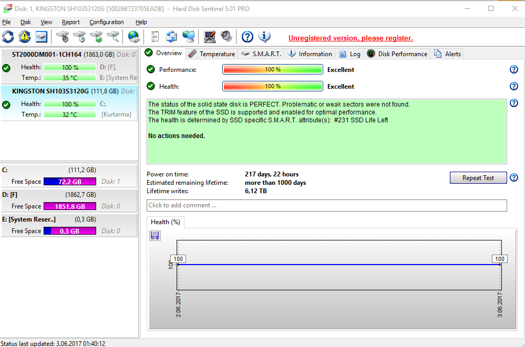Switch to the S.M.A.R.T. tab

pos(261,54)
